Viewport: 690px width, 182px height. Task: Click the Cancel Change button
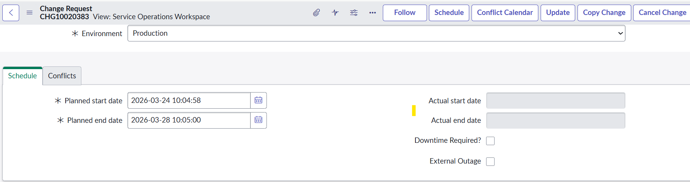pos(662,13)
